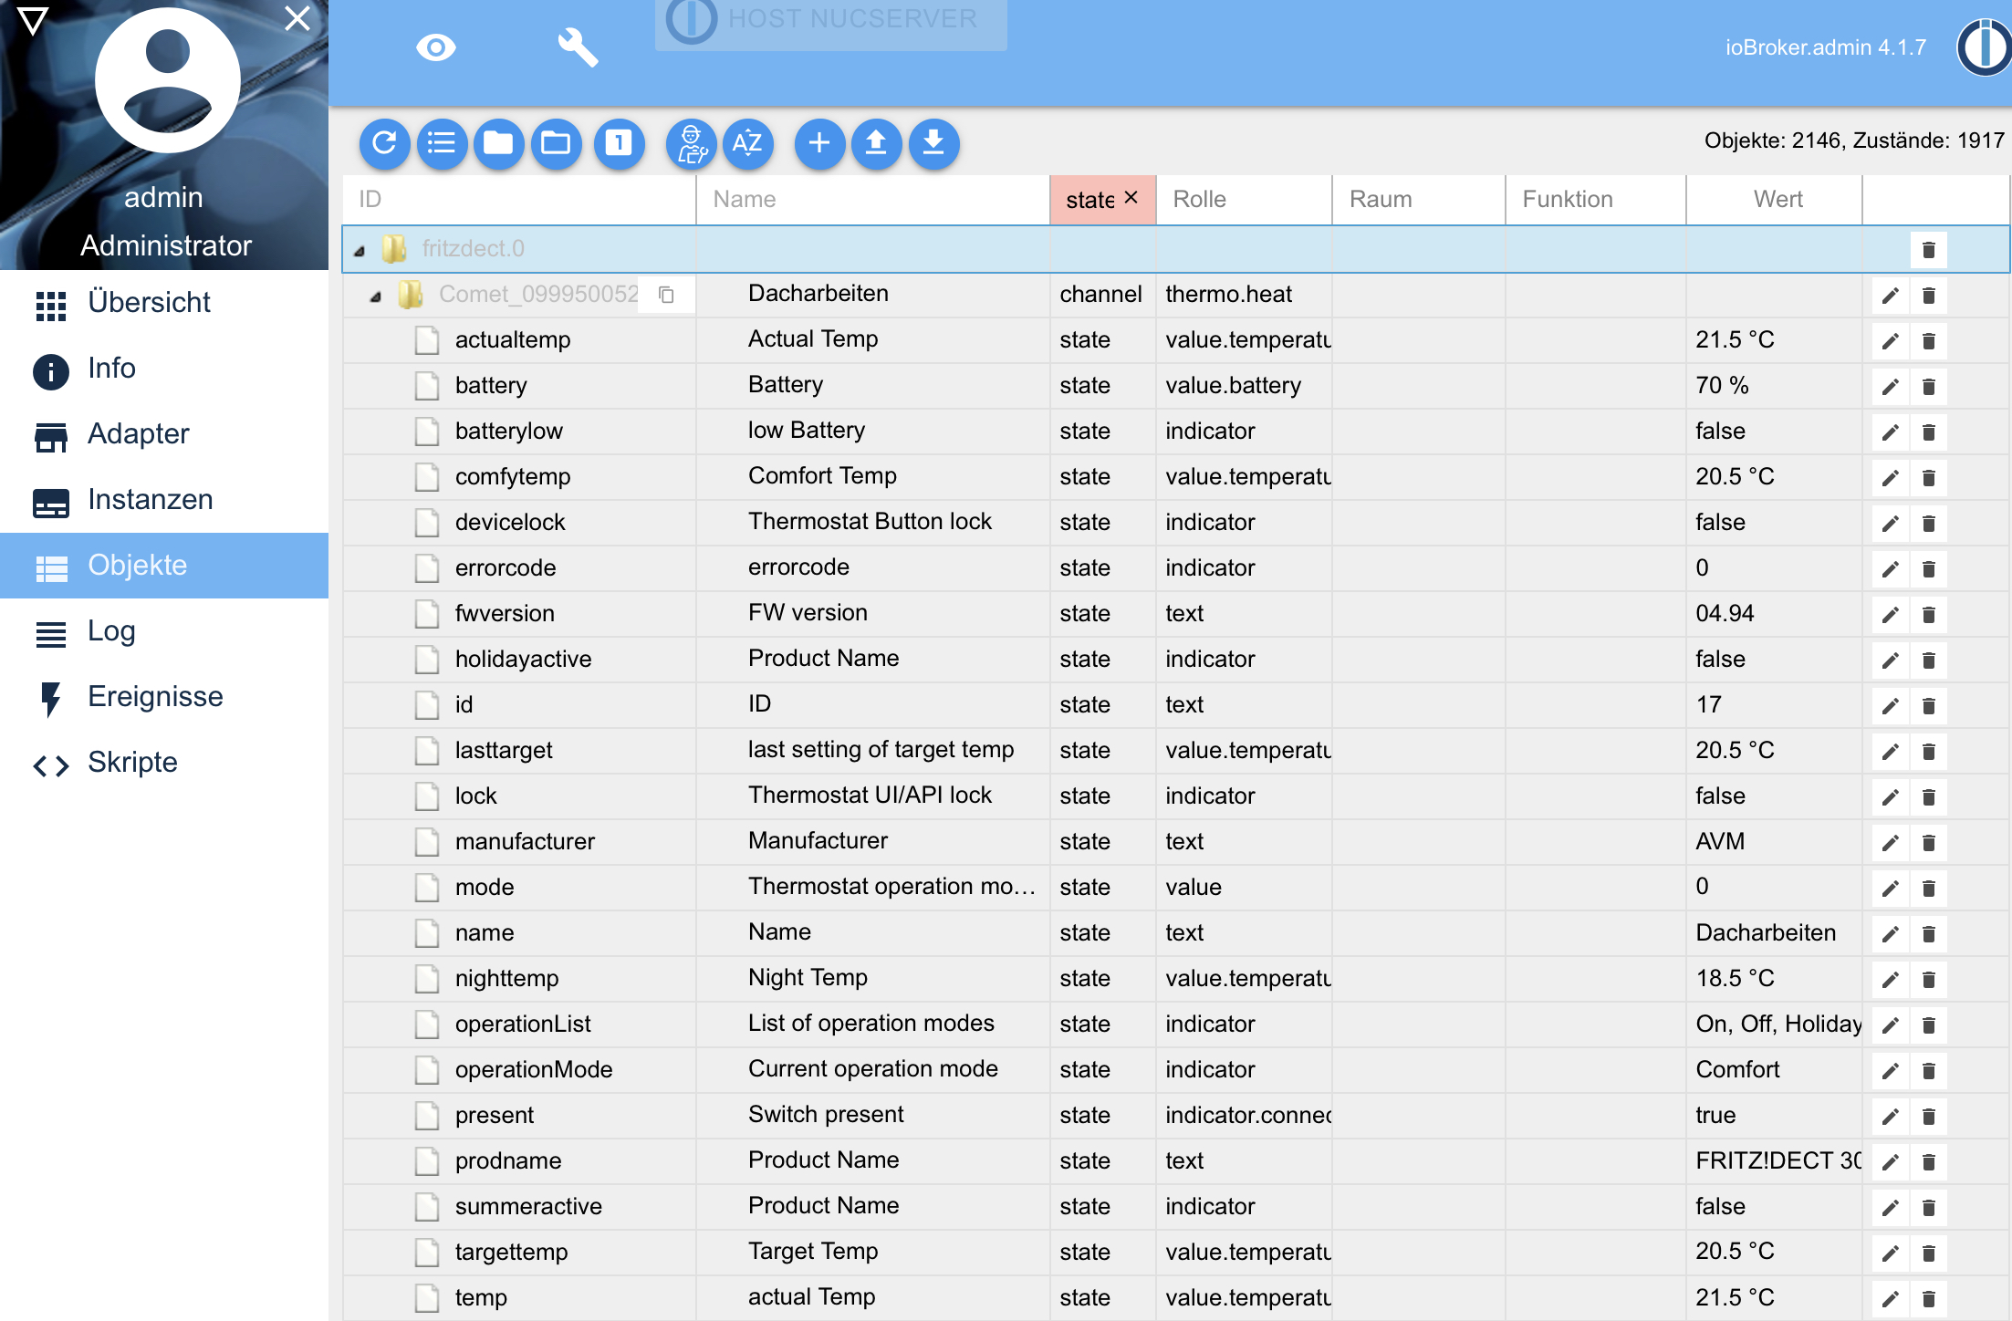
Task: Edit the devicelock object
Action: [x=1890, y=523]
